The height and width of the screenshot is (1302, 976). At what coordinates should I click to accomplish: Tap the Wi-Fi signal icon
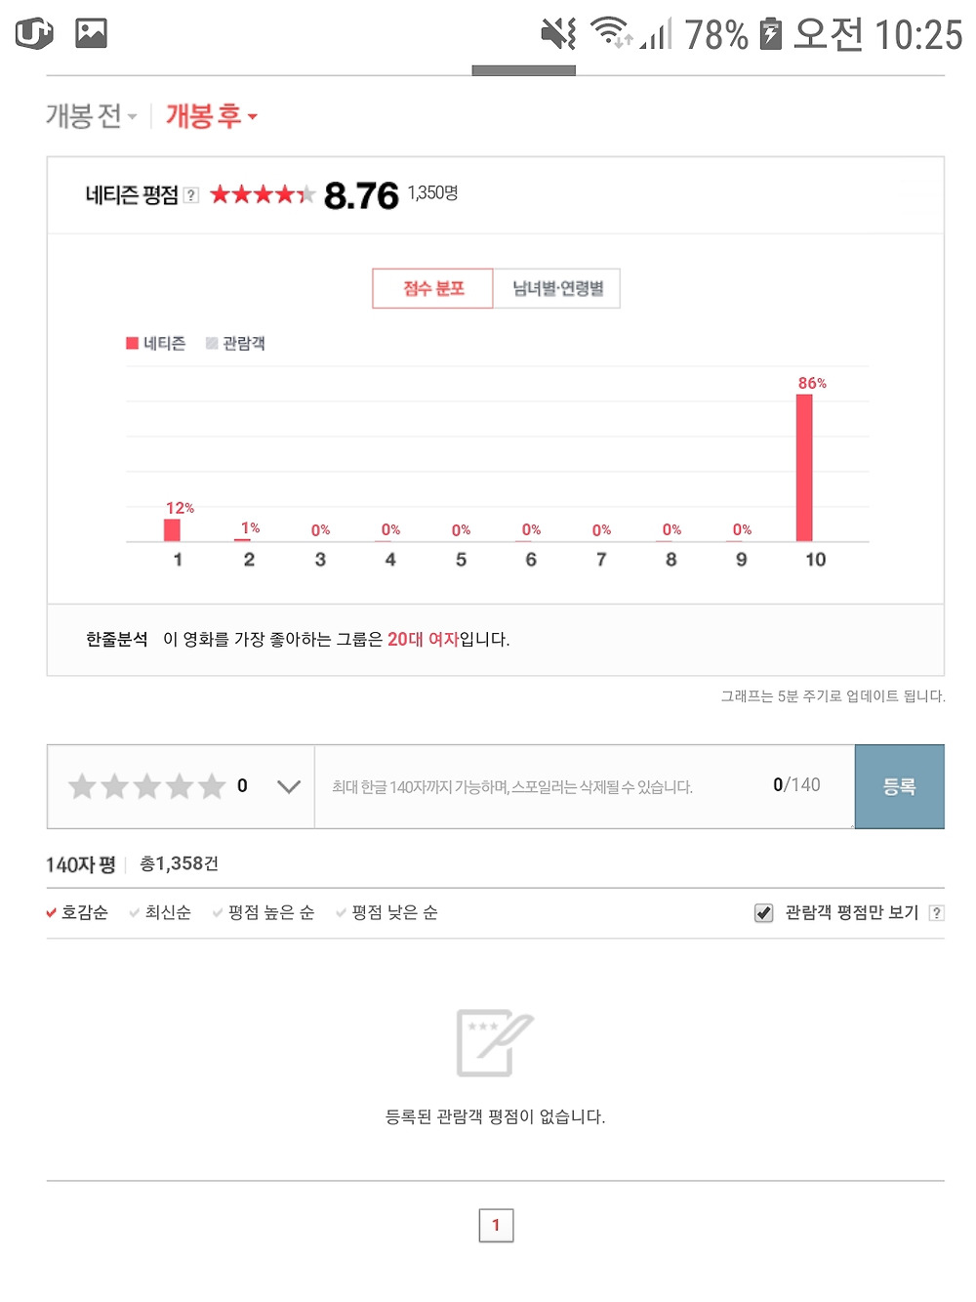click(x=612, y=32)
